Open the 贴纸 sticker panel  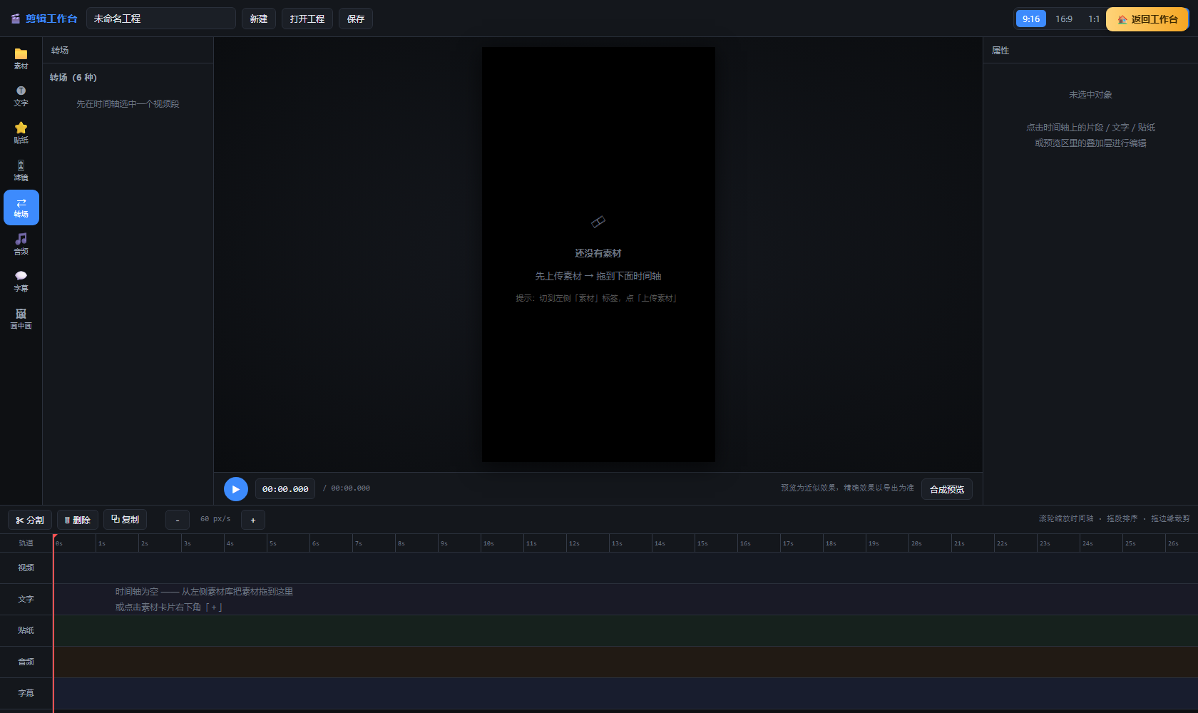click(21, 133)
